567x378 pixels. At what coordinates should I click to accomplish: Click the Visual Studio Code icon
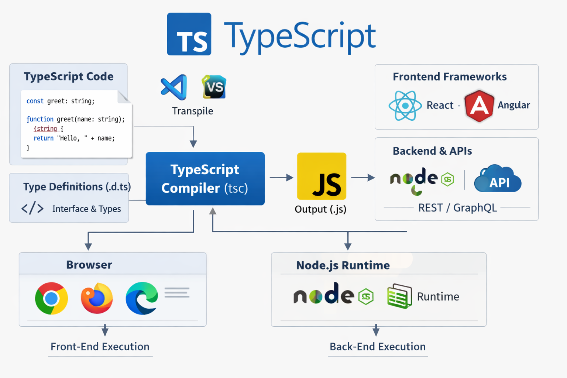coord(174,87)
